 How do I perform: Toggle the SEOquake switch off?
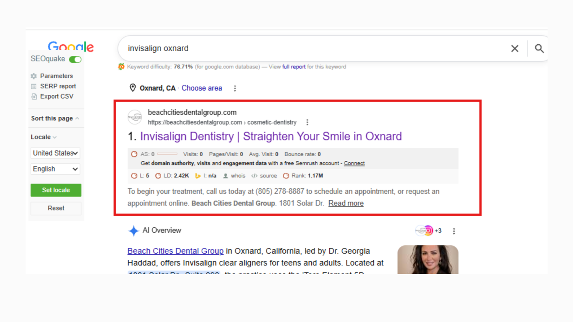point(75,59)
